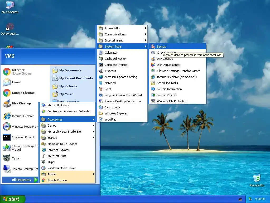Click the 9:28 PM taskbar clock
This screenshot has height=203, width=270.
coord(260,199)
